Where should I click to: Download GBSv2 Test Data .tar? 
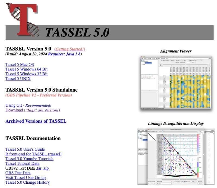tap(39, 168)
